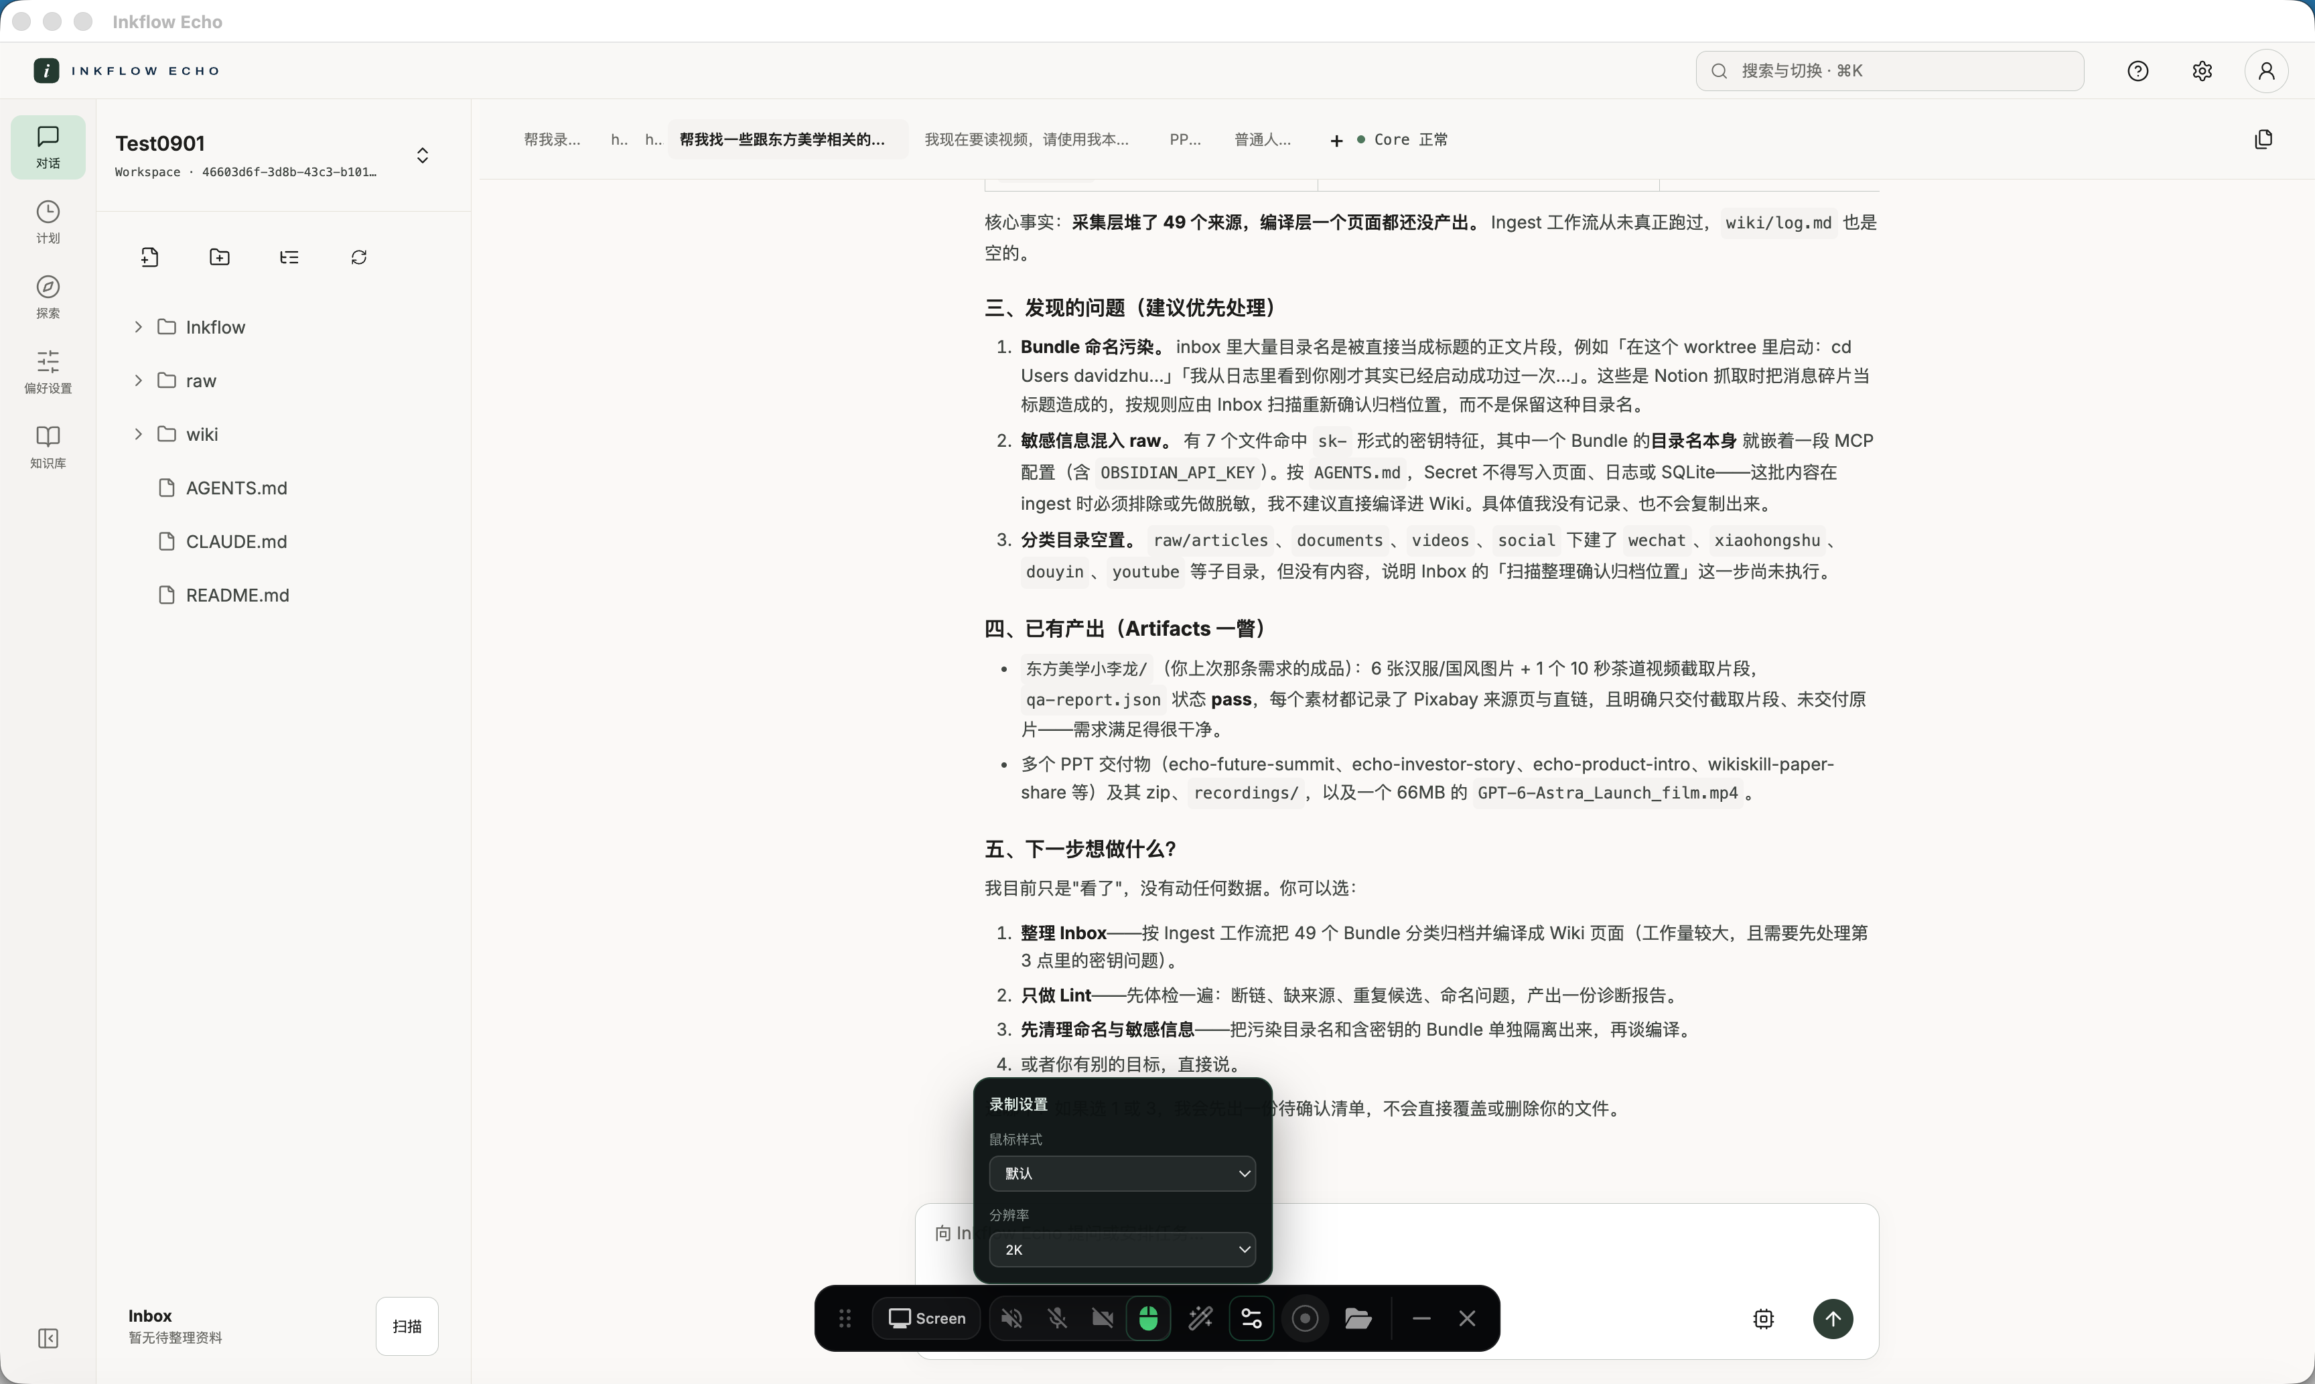Click the drag handle dots on recorder bar
Viewport: 2315px width, 1384px height.
[x=845, y=1319]
